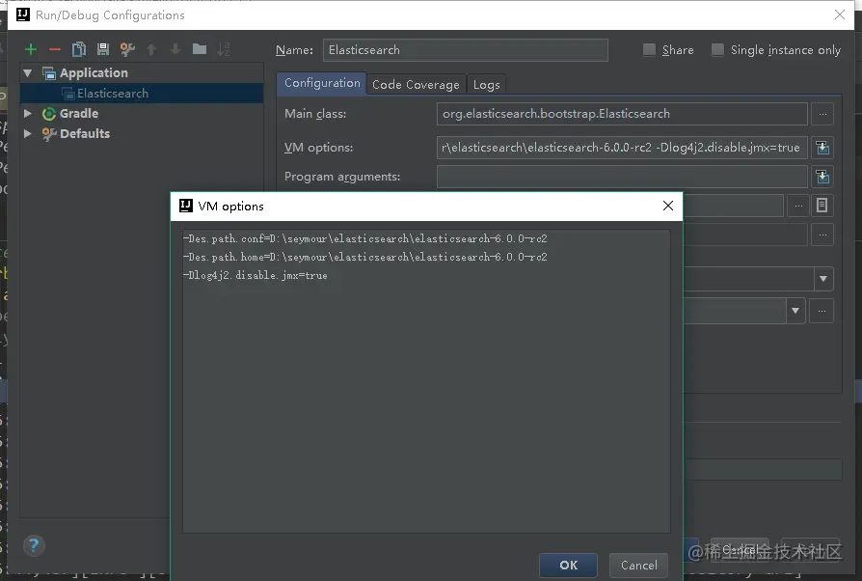Viewport: 862px width, 581px height.
Task: Click the Main class input field
Action: click(x=622, y=114)
